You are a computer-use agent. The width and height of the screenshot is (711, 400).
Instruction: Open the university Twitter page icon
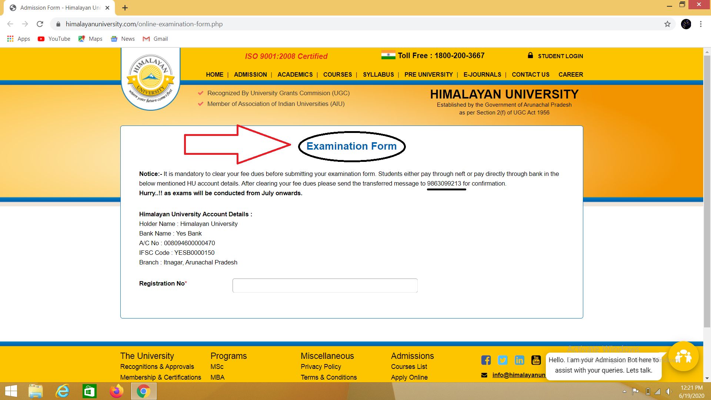coord(503,360)
